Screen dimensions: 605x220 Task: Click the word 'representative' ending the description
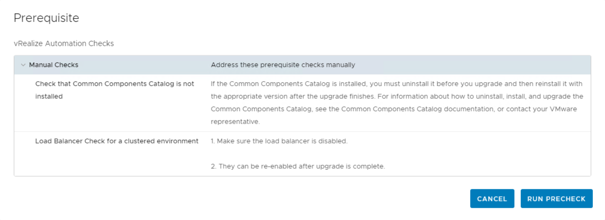pos(235,122)
